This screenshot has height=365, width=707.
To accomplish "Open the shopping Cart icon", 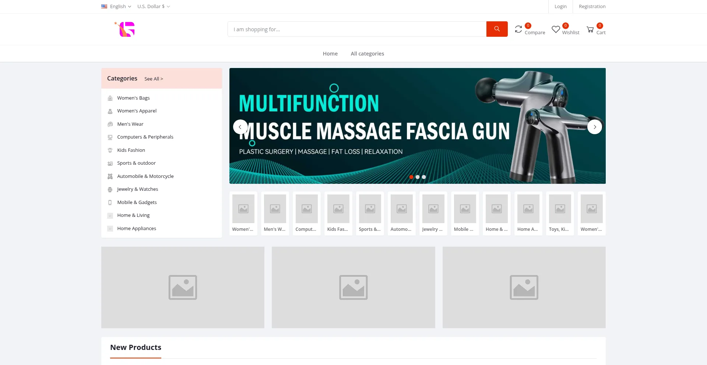I will pos(590,29).
